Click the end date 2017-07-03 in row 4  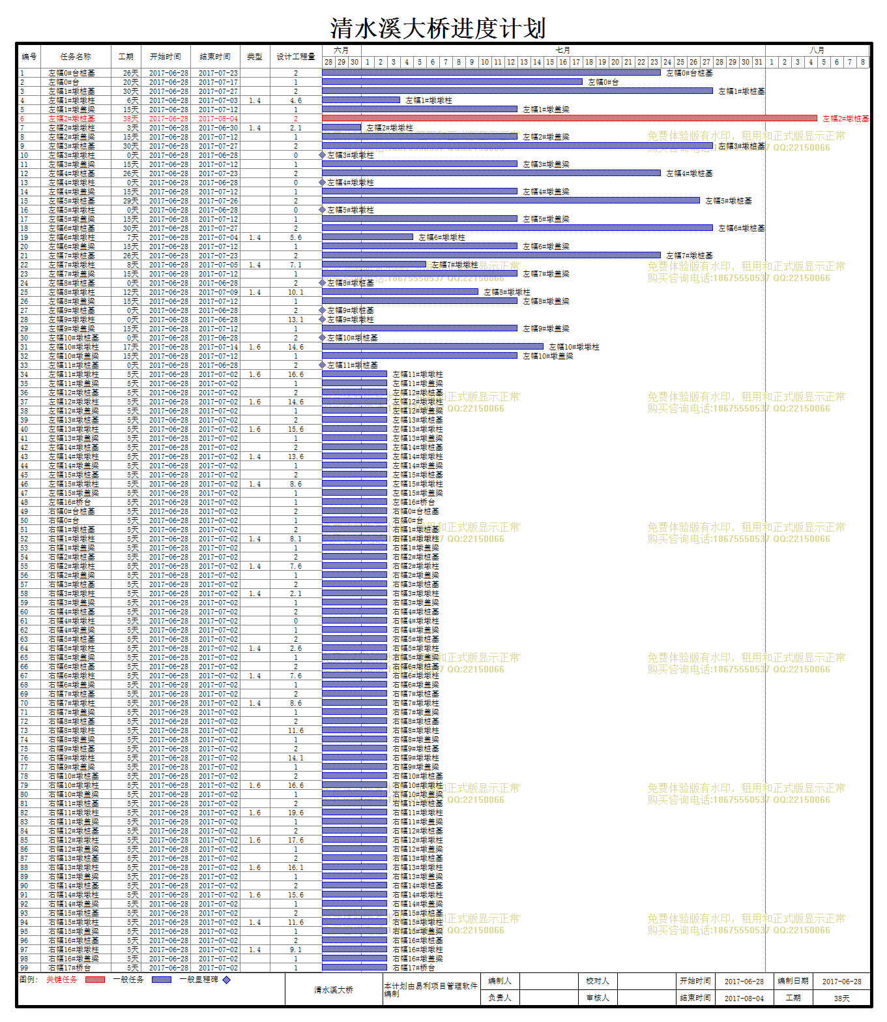[218, 100]
